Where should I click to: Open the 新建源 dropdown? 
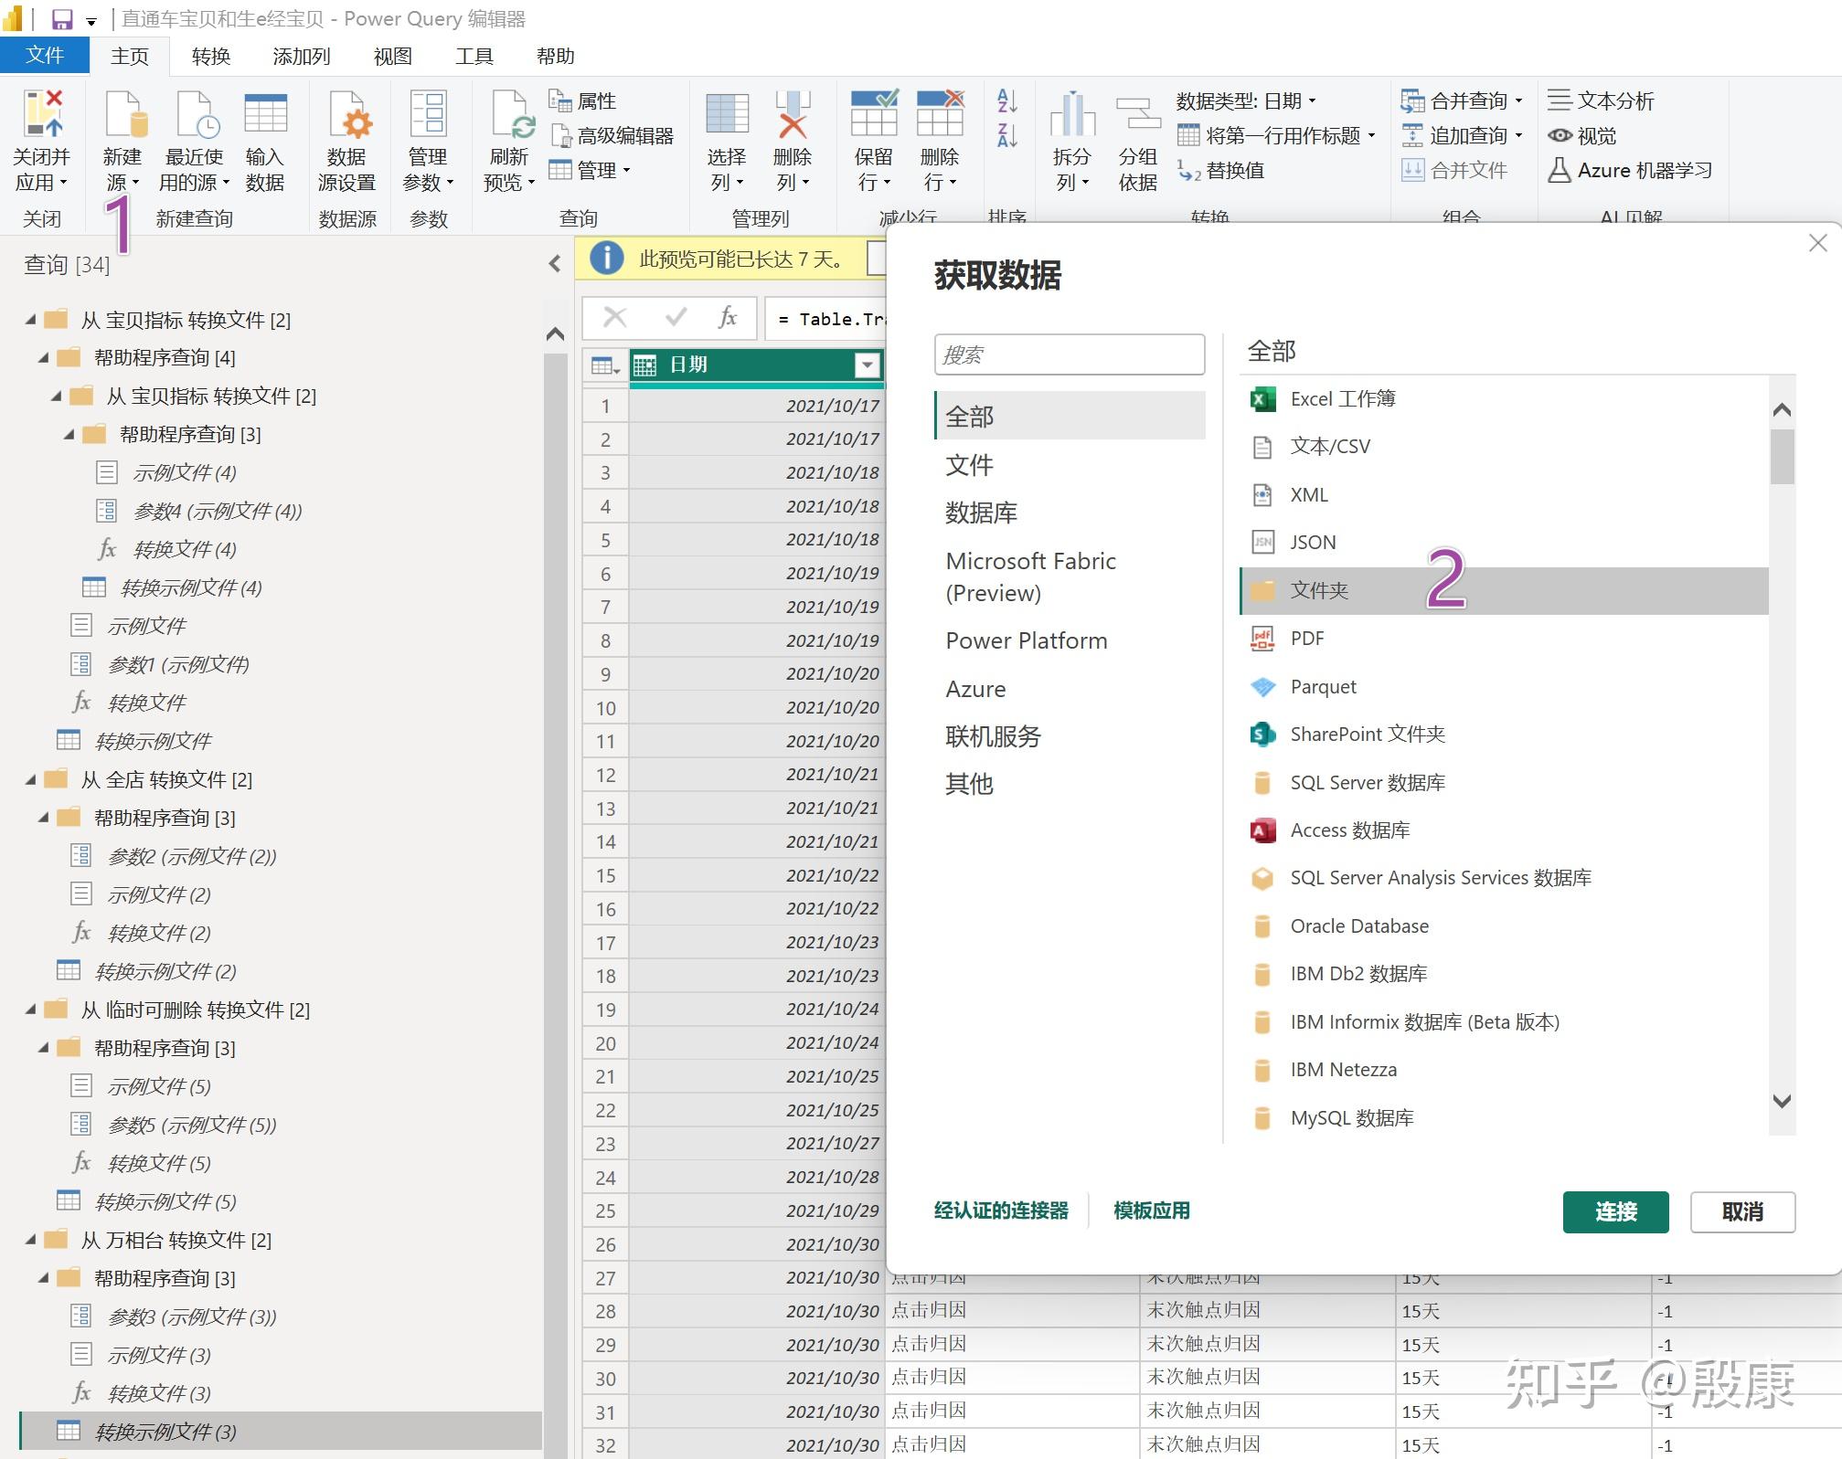(123, 137)
